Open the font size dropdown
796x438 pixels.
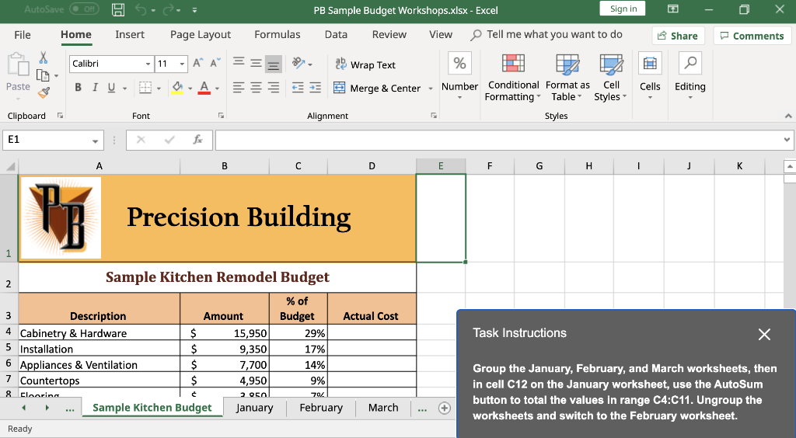coord(182,64)
